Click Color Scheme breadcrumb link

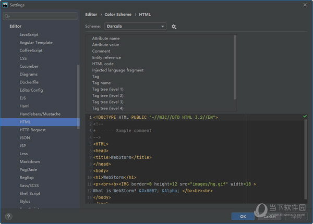click(118, 15)
